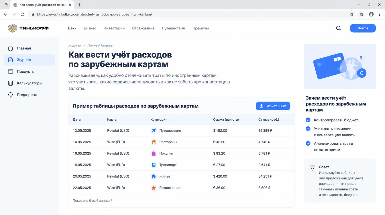Open Калькуляторы in the left sidebar

(30, 83)
